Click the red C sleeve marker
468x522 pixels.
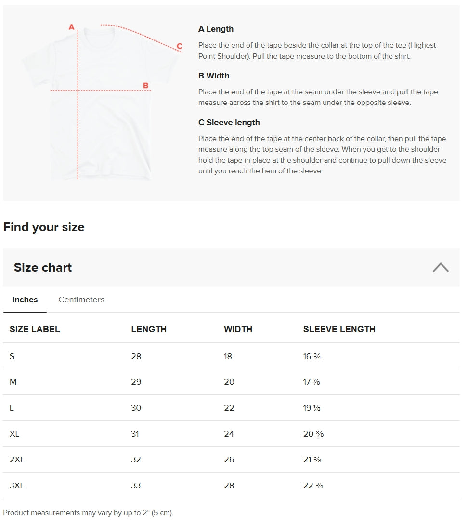coord(180,46)
